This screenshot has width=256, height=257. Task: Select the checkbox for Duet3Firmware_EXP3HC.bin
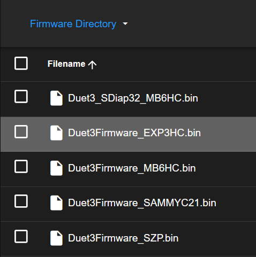pyautogui.click(x=21, y=131)
